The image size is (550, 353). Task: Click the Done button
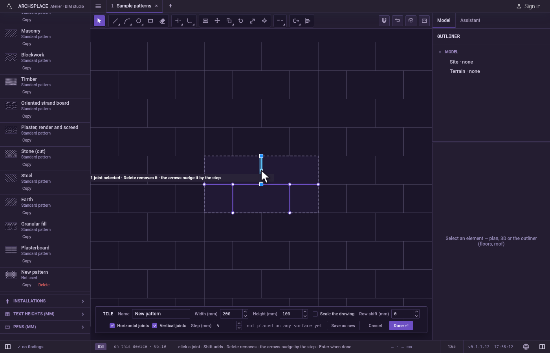click(x=401, y=326)
